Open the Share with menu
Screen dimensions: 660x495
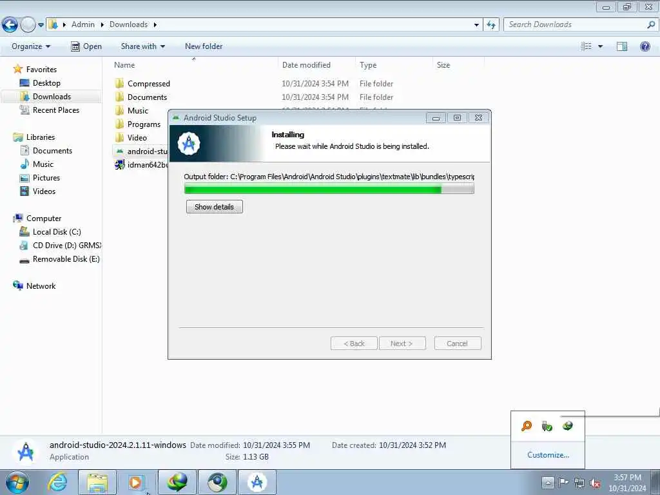click(x=142, y=46)
